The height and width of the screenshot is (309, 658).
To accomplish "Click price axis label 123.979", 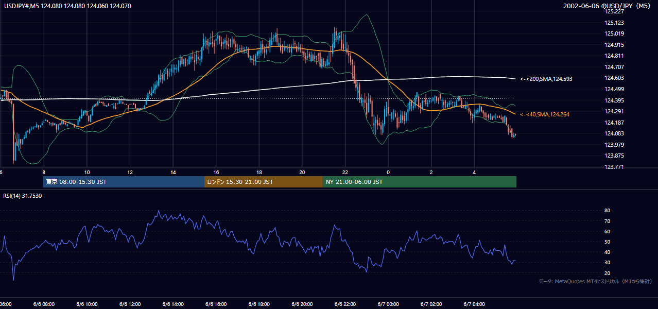I will click(614, 145).
